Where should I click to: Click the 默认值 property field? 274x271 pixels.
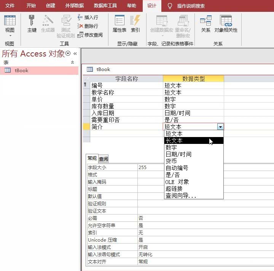pyautogui.click(x=151, y=196)
